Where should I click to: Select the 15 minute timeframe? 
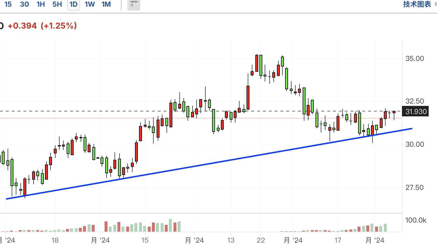(8, 4)
